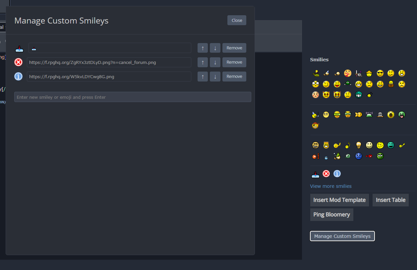Insert the teal grinning teeth smiley

click(359, 95)
